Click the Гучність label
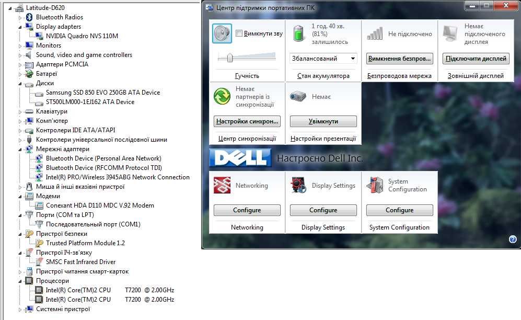Screen dimensions: 521x320 [247, 76]
